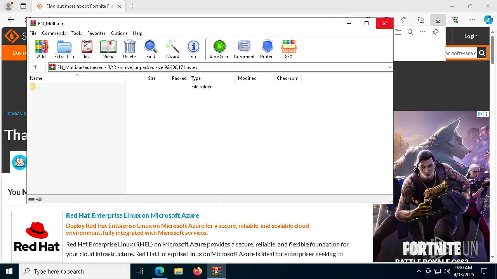Image resolution: width=497 pixels, height=279 pixels.
Task: Open Task View on the taskbar
Action: pyautogui.click(x=140, y=271)
